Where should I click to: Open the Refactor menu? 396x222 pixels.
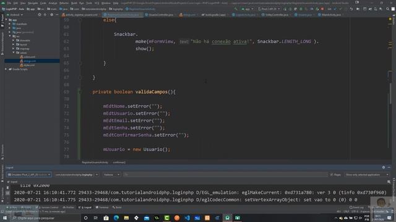click(64, 3)
